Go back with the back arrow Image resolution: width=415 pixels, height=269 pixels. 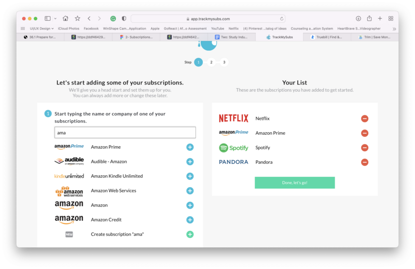point(89,19)
